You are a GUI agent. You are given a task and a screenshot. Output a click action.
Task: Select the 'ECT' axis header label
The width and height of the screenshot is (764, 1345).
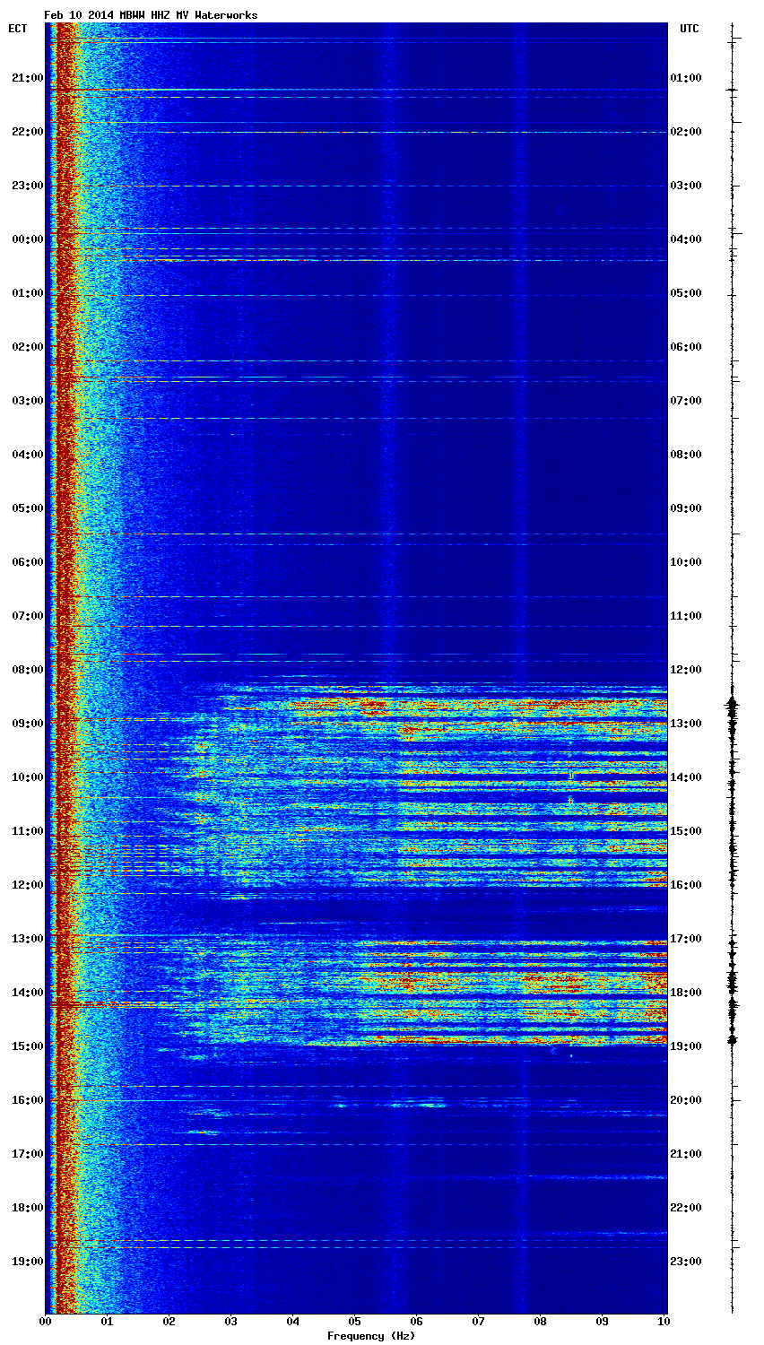tap(18, 29)
